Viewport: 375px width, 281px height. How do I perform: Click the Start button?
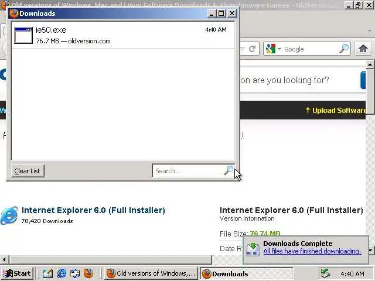(x=17, y=273)
